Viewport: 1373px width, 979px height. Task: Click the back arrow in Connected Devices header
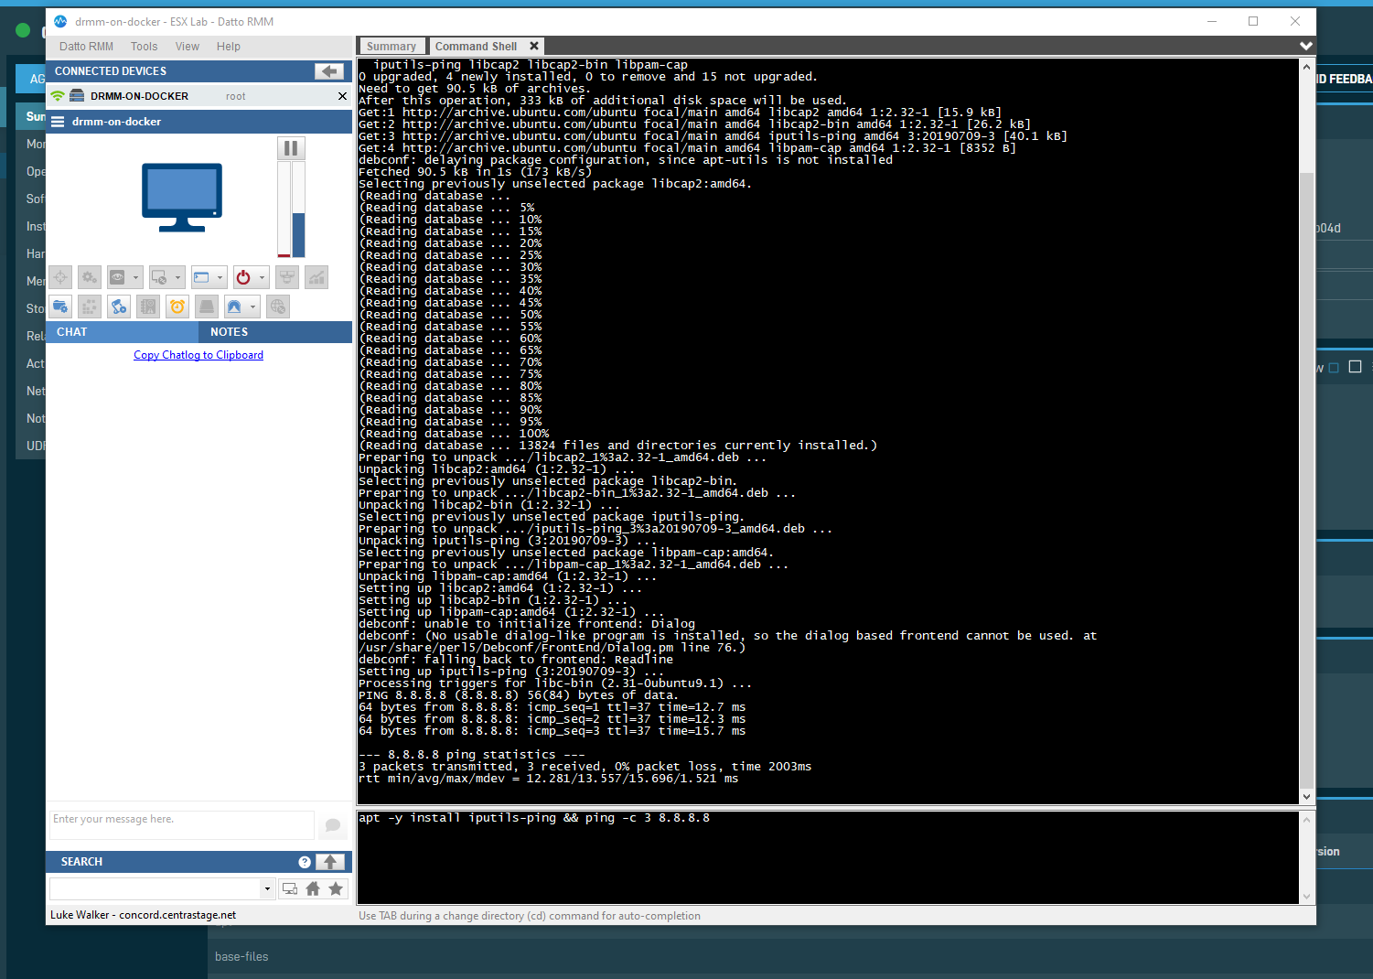click(329, 71)
